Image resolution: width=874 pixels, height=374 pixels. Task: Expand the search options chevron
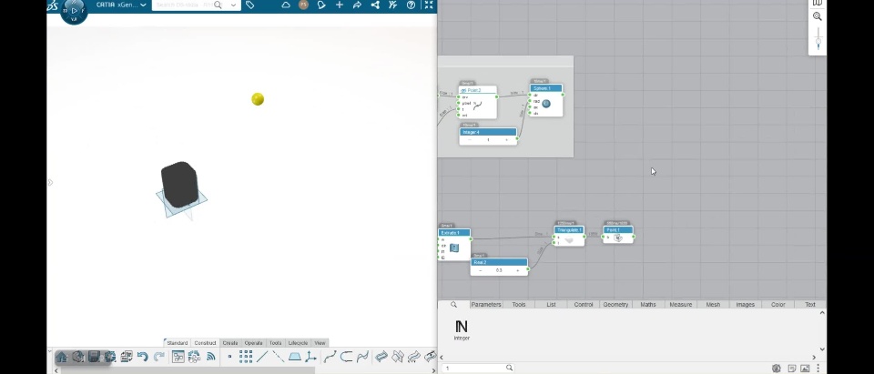pyautogui.click(x=234, y=5)
